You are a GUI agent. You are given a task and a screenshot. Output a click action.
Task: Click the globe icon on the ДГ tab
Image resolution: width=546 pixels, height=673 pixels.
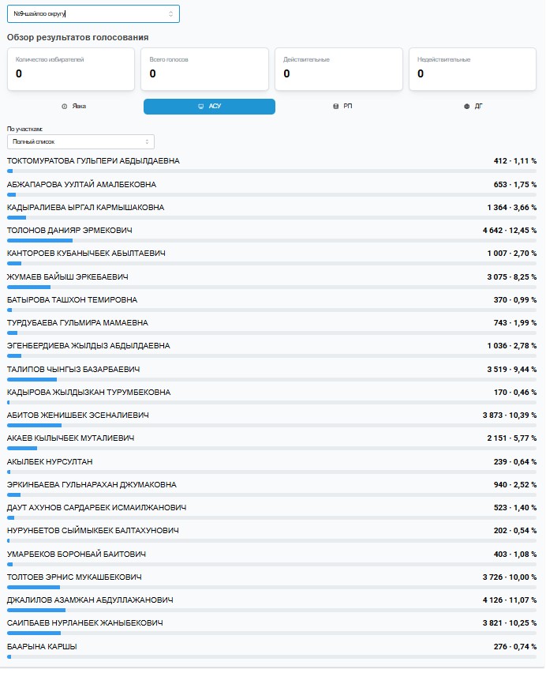466,106
